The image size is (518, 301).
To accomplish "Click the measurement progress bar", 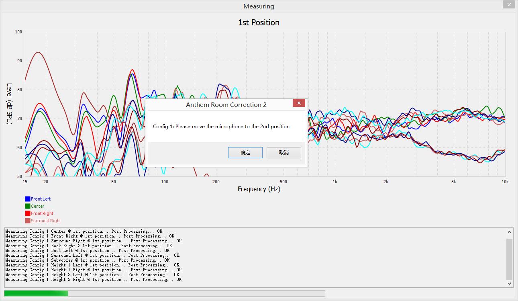I will pyautogui.click(x=165, y=293).
